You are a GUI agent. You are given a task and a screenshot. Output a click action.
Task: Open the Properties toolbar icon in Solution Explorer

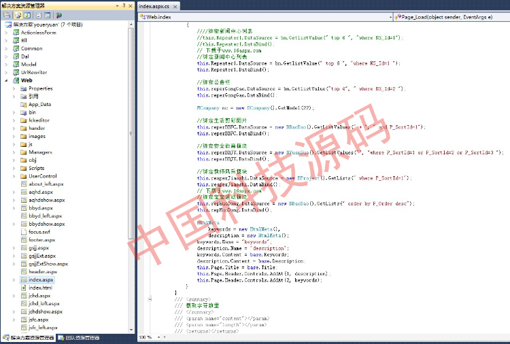pyautogui.click(x=7, y=15)
